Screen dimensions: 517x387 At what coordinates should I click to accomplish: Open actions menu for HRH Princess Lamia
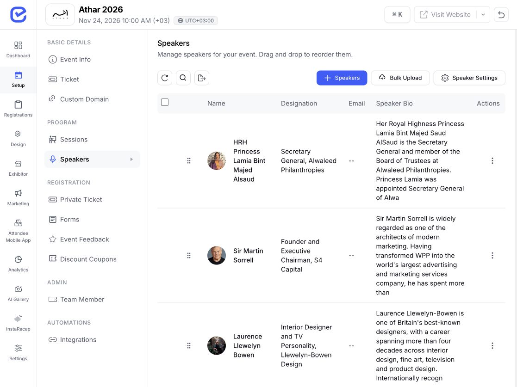click(x=492, y=161)
